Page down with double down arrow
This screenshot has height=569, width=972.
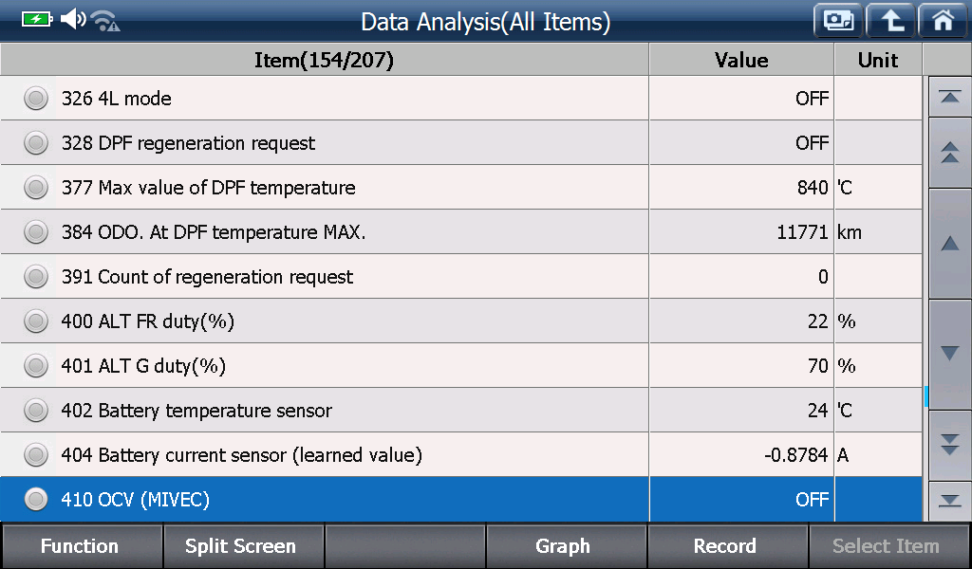click(949, 445)
